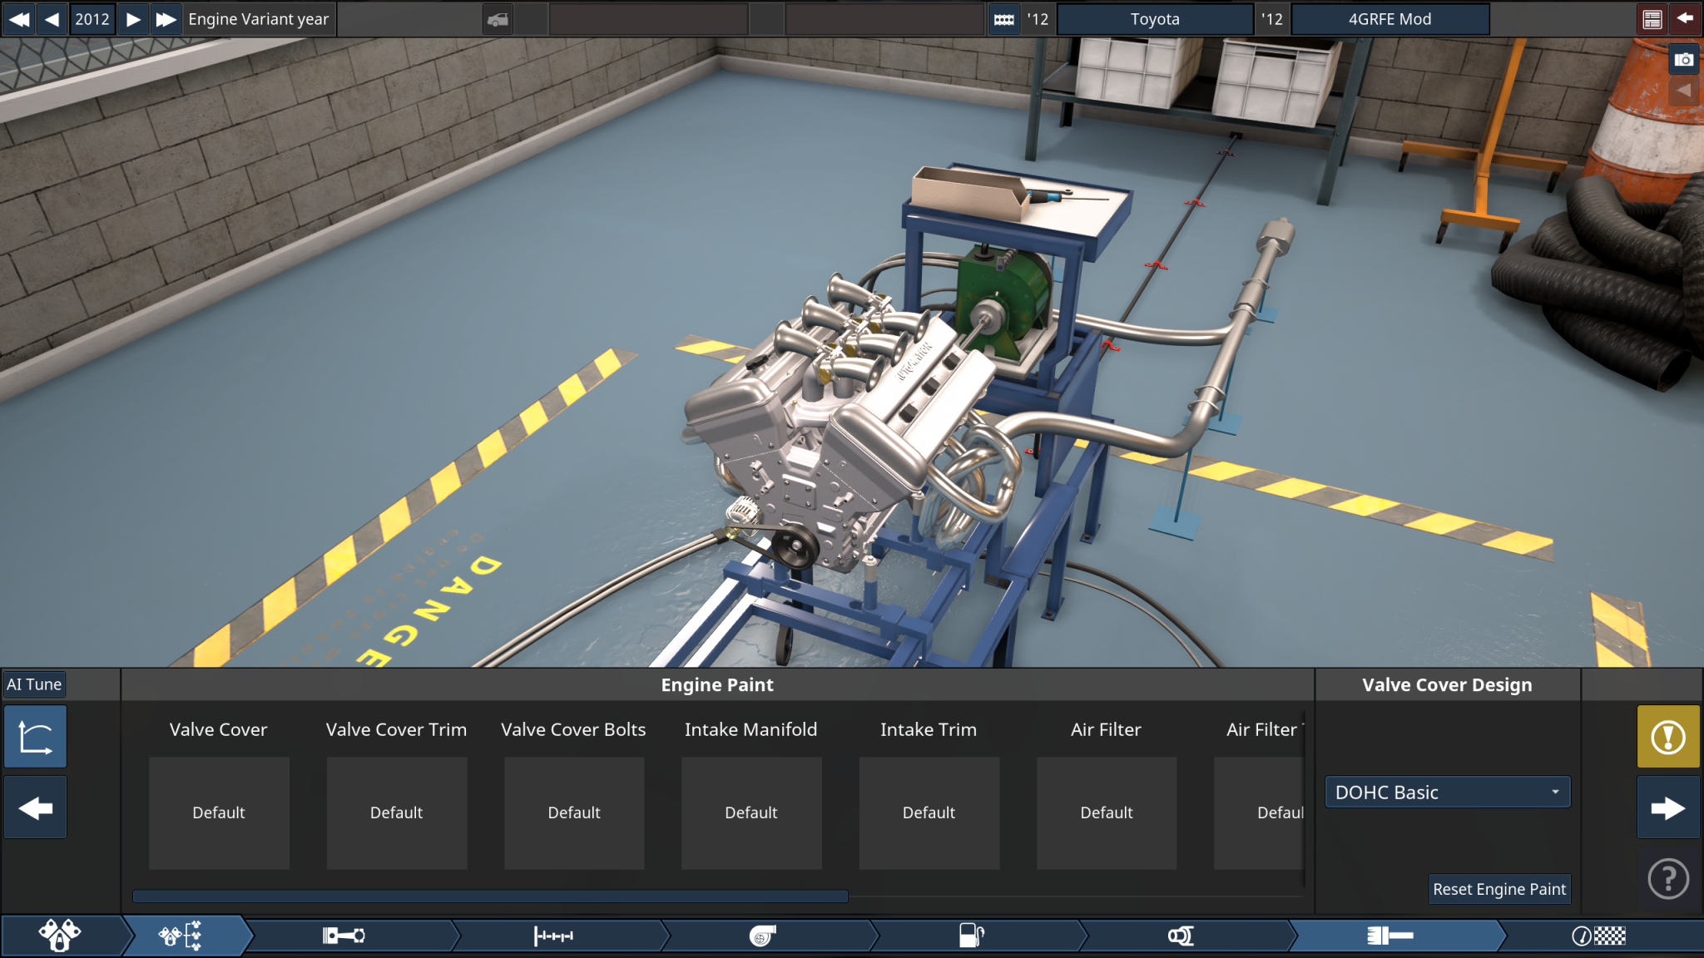This screenshot has width=1704, height=958.
Task: Choose the Intake Manifold paint swatch
Action: click(x=750, y=812)
